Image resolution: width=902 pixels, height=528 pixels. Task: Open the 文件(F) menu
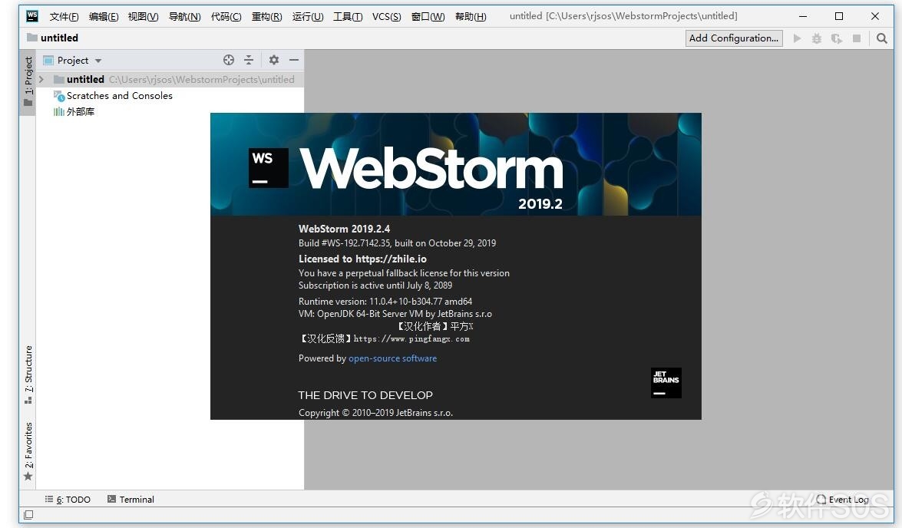[x=64, y=17]
